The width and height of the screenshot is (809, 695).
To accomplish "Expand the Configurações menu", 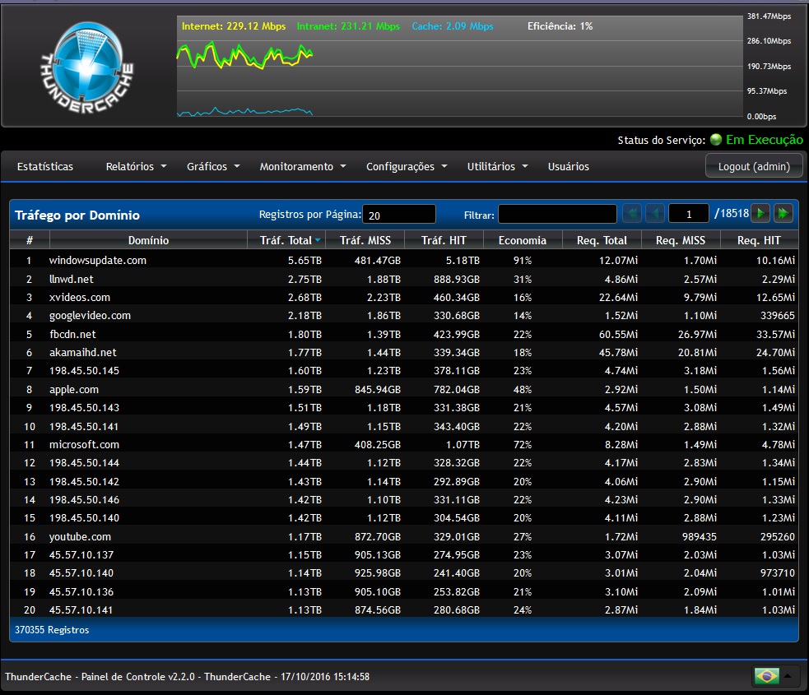I will tap(406, 166).
